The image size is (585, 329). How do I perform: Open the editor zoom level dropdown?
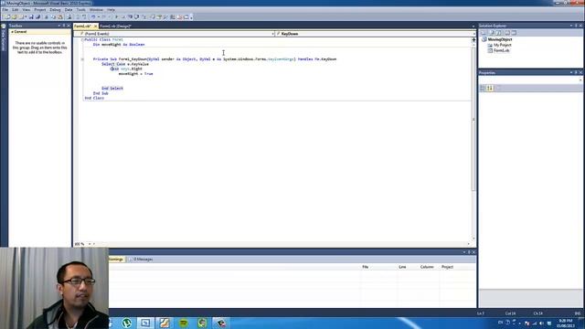coord(90,244)
